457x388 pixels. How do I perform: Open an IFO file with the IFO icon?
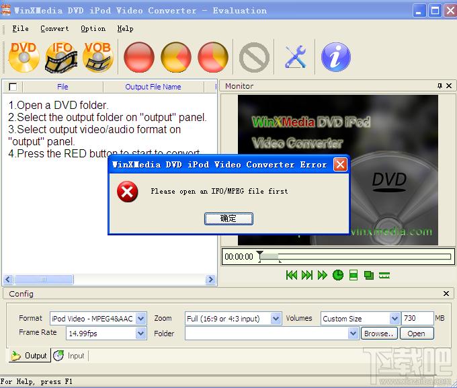point(61,57)
